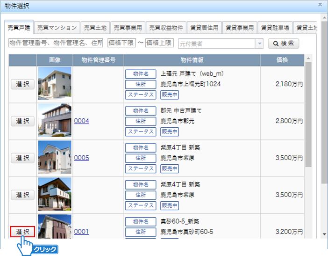Viewport: 328px width, 256px height.
Task: Open property number 0005 link
Action: pyautogui.click(x=81, y=158)
